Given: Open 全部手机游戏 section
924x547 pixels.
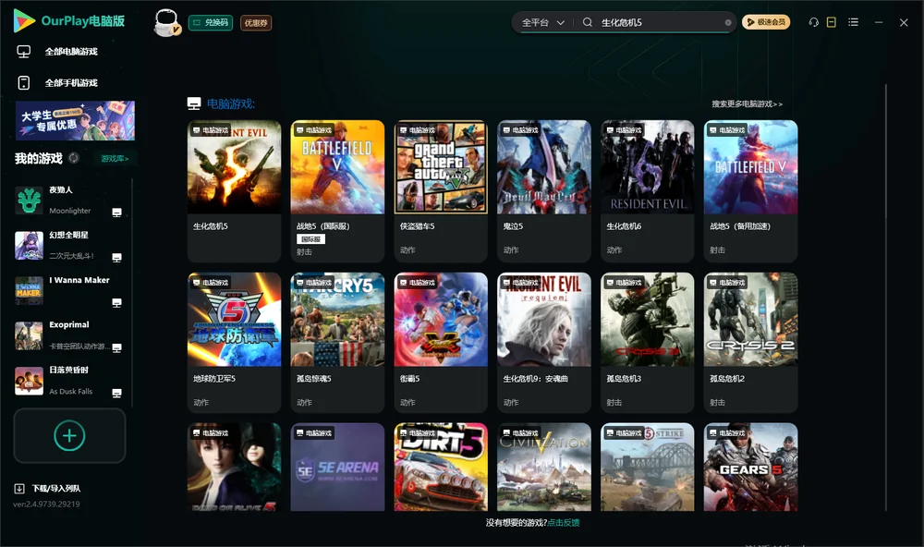Looking at the screenshot, I should click(57, 82).
